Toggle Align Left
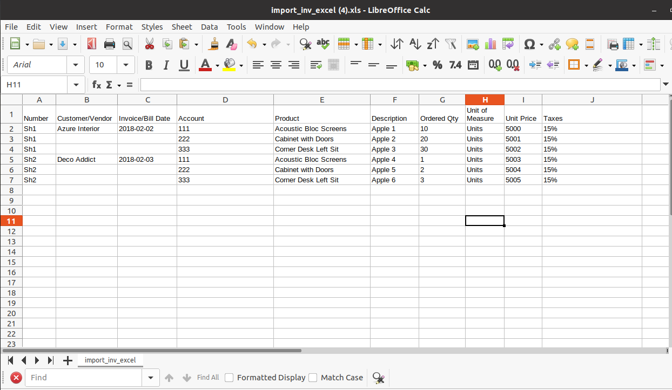Viewport: 672px width, 390px height. point(258,65)
